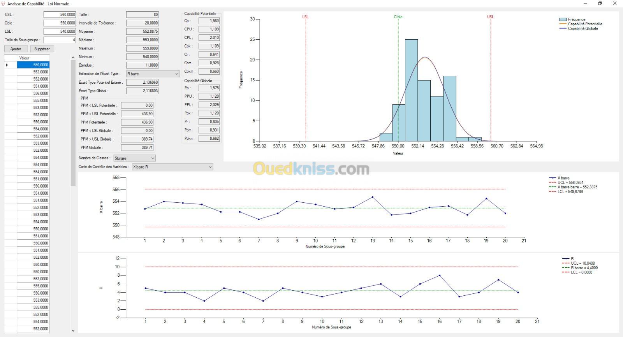623x337 pixels.
Task: Click CPU value 1,109
Action: tap(209, 29)
